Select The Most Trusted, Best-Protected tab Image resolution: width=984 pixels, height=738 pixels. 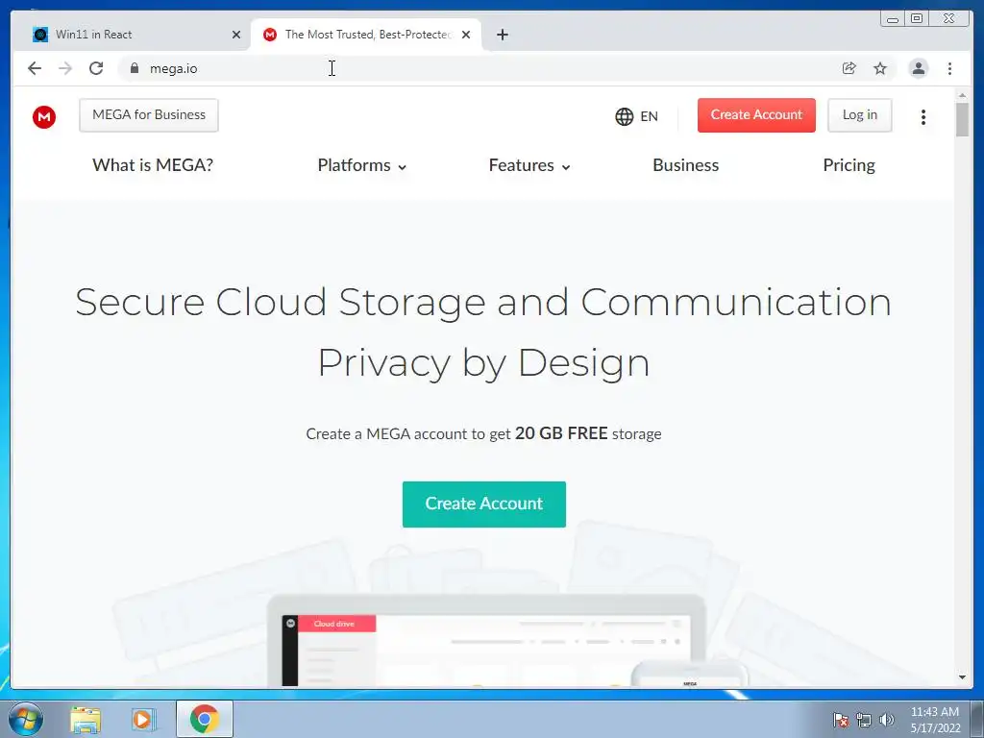coord(365,35)
